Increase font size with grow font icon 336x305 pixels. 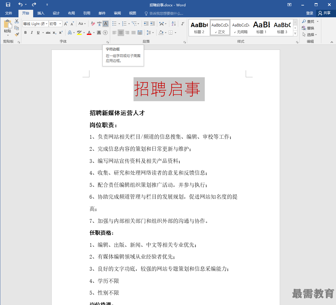click(66, 24)
